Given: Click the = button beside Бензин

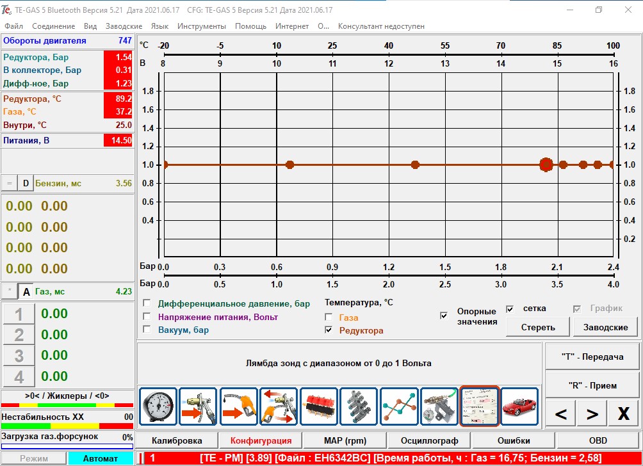Looking at the screenshot, I should pos(9,183).
